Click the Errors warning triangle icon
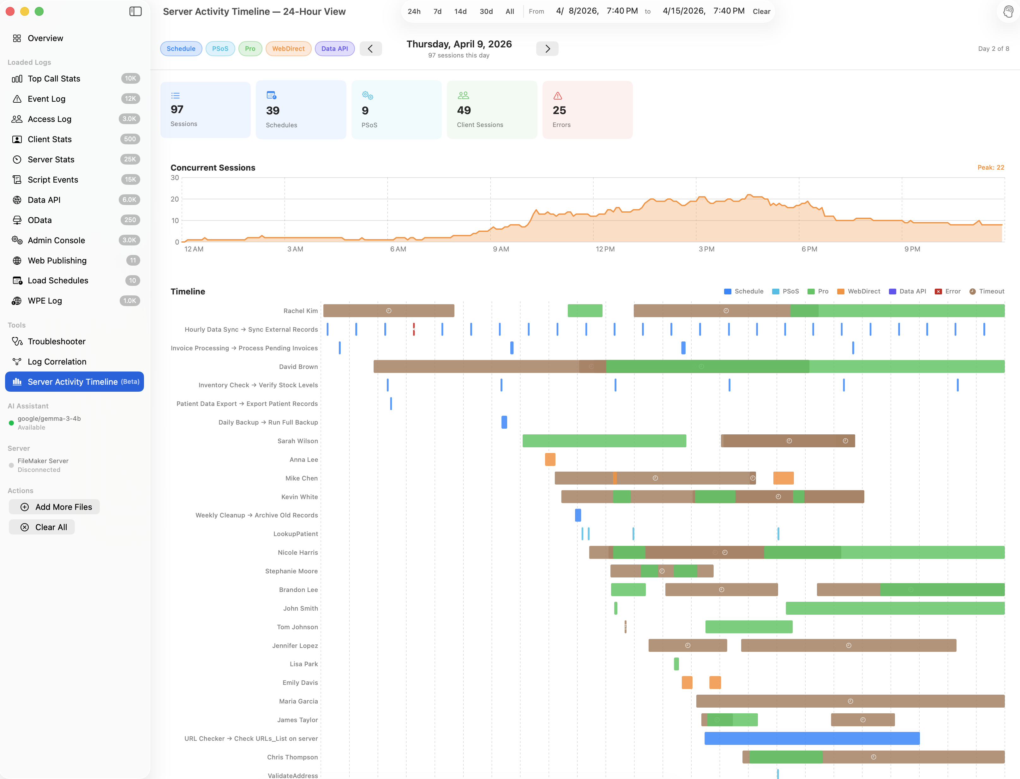This screenshot has height=779, width=1020. point(557,95)
